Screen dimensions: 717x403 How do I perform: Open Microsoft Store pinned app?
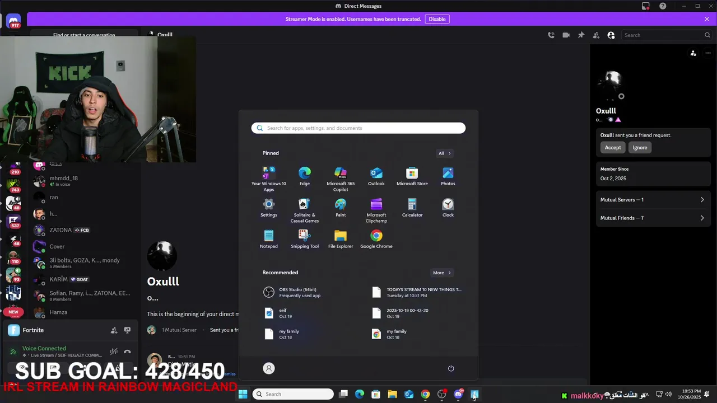(x=412, y=176)
